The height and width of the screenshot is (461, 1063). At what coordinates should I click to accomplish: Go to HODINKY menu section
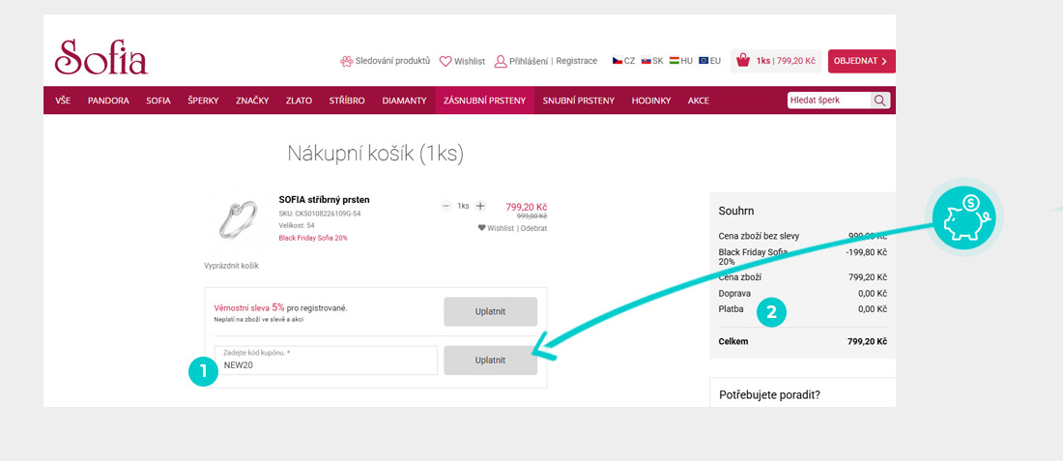pyautogui.click(x=651, y=101)
